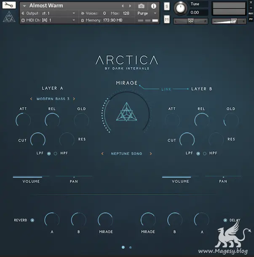Select LPF filter for Layer B
Image resolution: width=254 pixels, height=257 pixels.
coord(198,153)
